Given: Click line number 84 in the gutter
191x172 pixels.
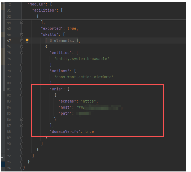Looking at the screenshot, I should pyautogui.click(x=9, y=108).
